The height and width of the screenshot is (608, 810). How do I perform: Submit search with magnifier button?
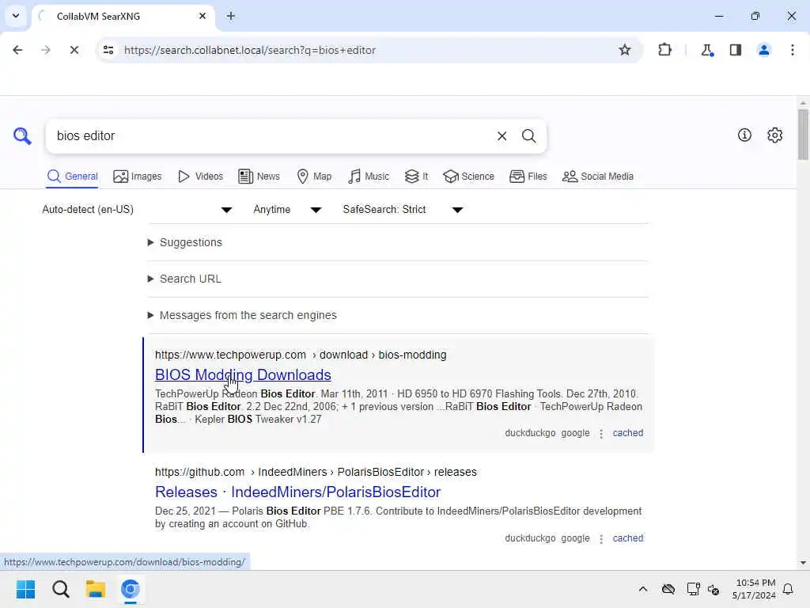pos(528,136)
